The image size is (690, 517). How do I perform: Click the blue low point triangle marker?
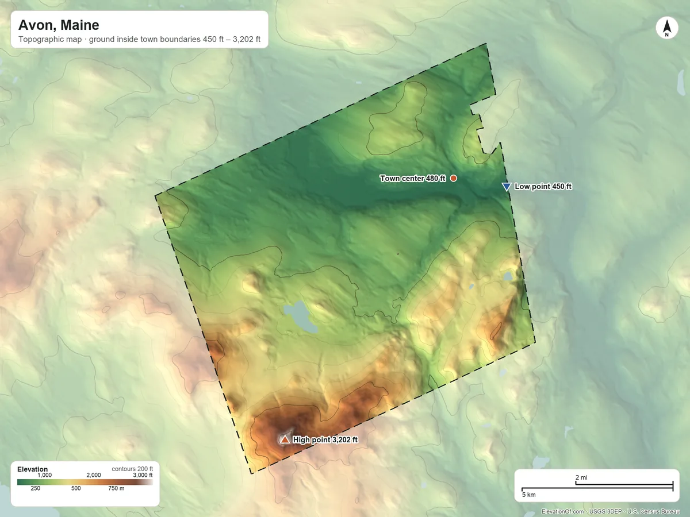point(506,187)
